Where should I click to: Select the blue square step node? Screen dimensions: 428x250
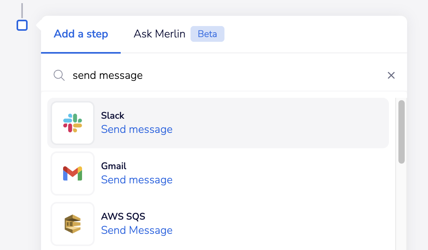(22, 25)
